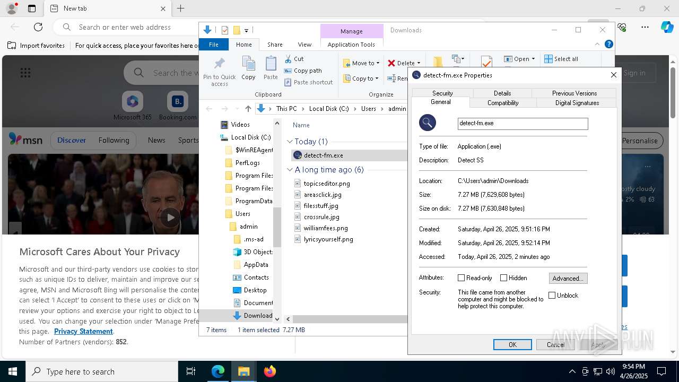Click the navigation pane scroll up arrow
The image size is (679, 382).
[277, 123]
